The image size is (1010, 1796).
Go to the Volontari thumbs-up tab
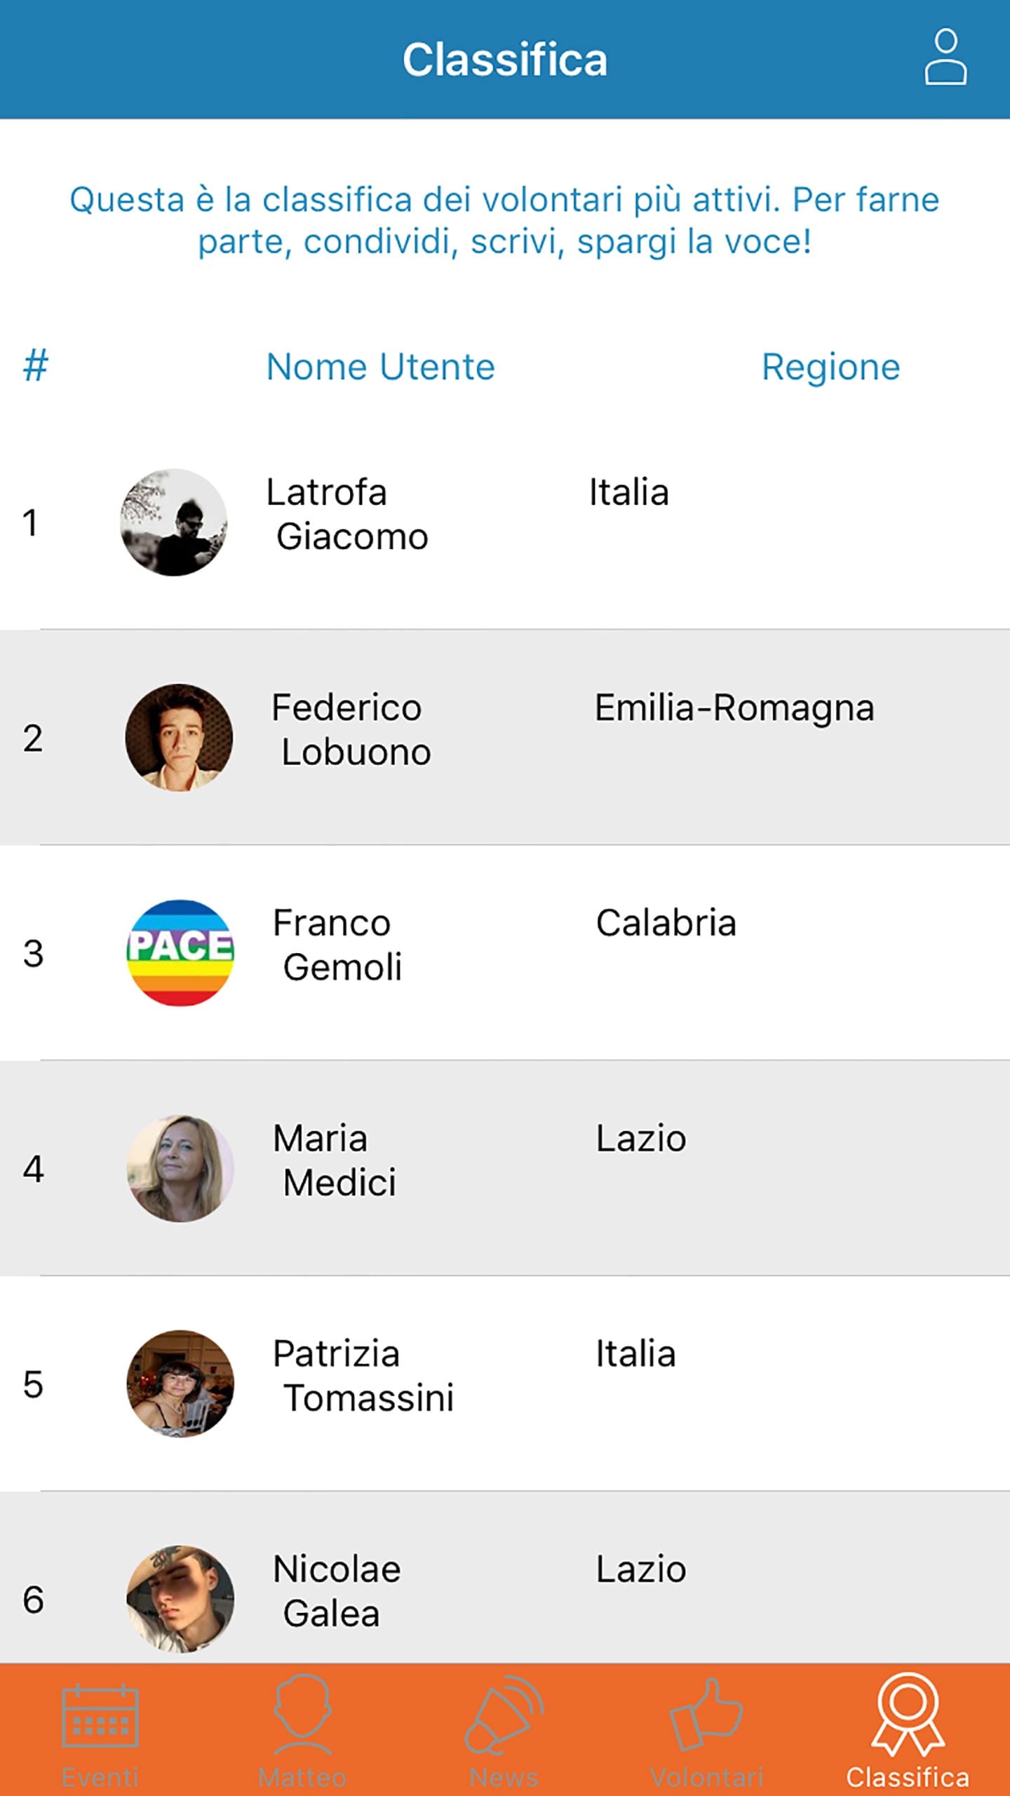pos(706,1728)
